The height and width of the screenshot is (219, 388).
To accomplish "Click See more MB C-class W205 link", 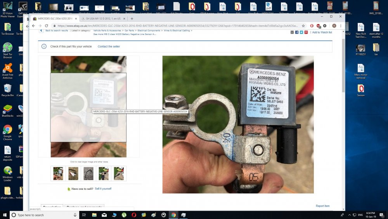I will [125, 34].
